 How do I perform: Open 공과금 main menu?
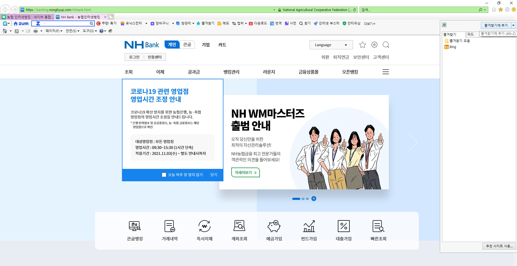tap(194, 72)
